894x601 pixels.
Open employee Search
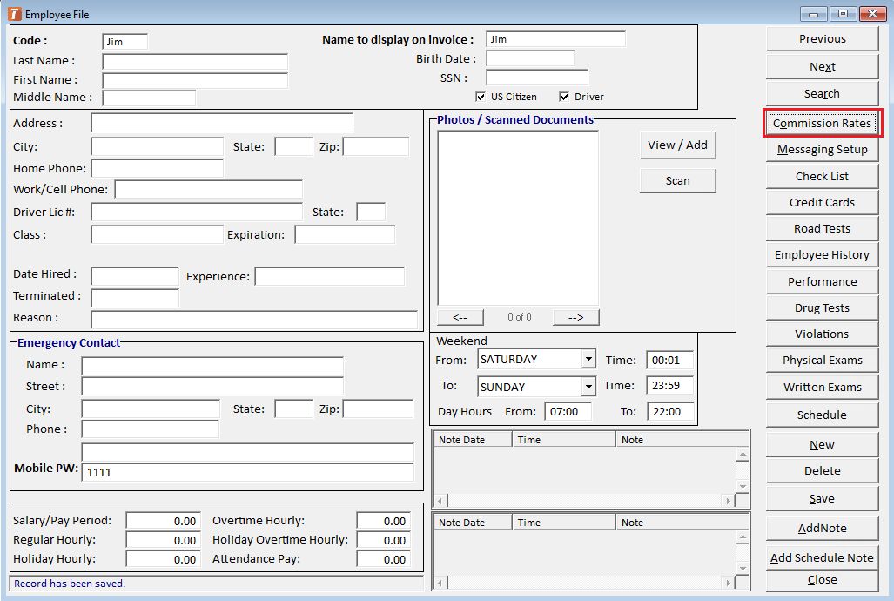tap(822, 93)
